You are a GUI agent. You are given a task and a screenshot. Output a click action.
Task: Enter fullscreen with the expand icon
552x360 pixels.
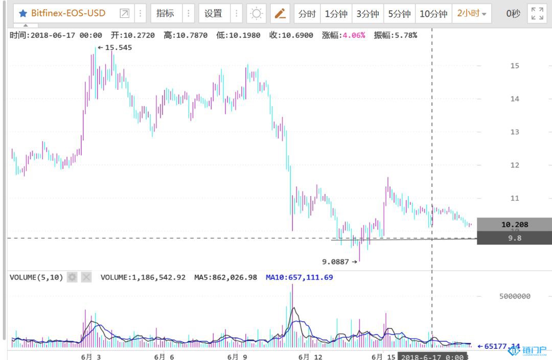coord(537,14)
